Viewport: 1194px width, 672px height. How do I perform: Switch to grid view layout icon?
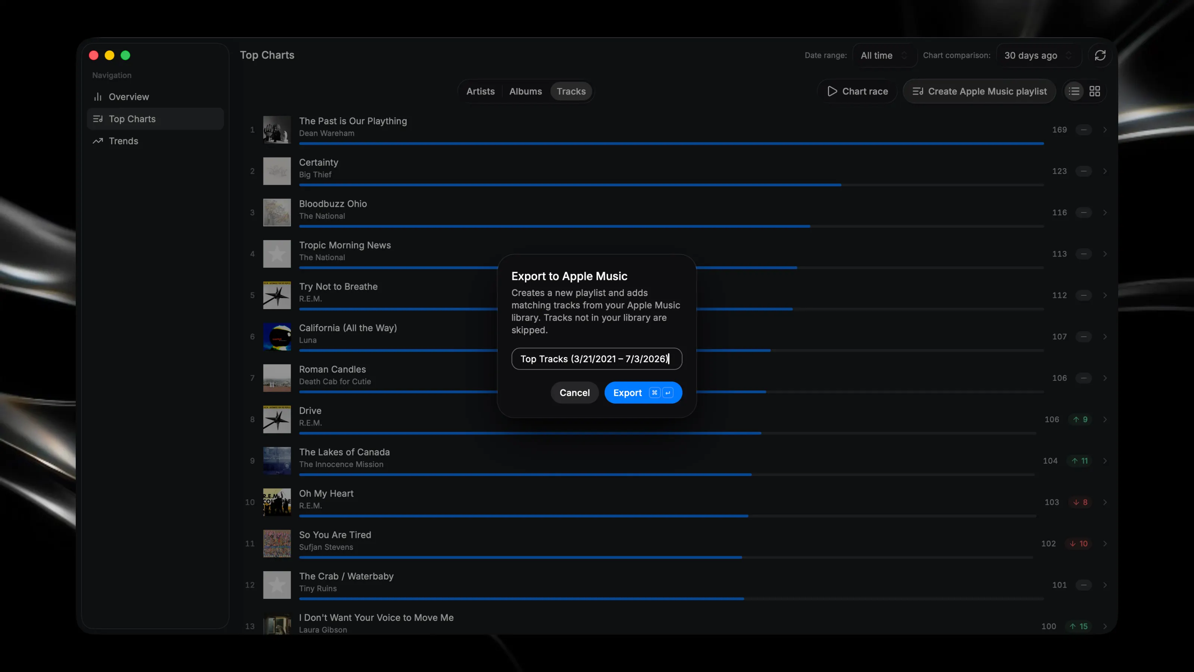[1094, 91]
